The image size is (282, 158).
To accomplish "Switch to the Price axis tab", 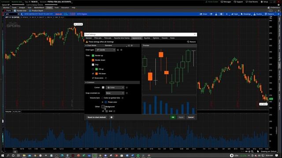I will (x=98, y=38).
